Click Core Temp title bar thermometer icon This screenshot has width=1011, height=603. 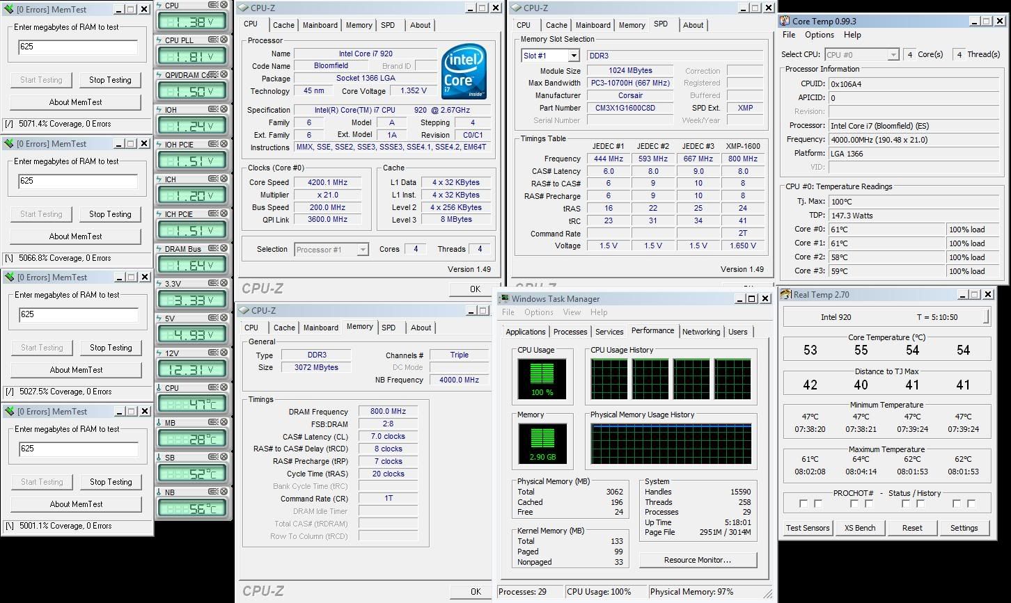click(785, 21)
